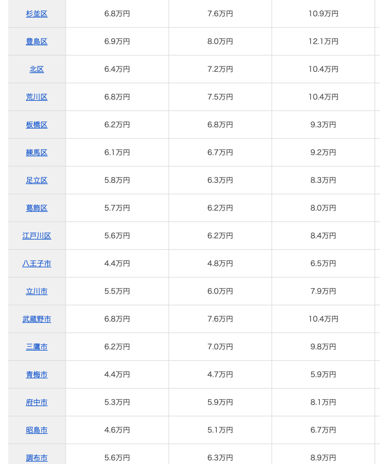This screenshot has height=464, width=380.
Task: Select the 葛飾区 link
Action: click(x=37, y=208)
